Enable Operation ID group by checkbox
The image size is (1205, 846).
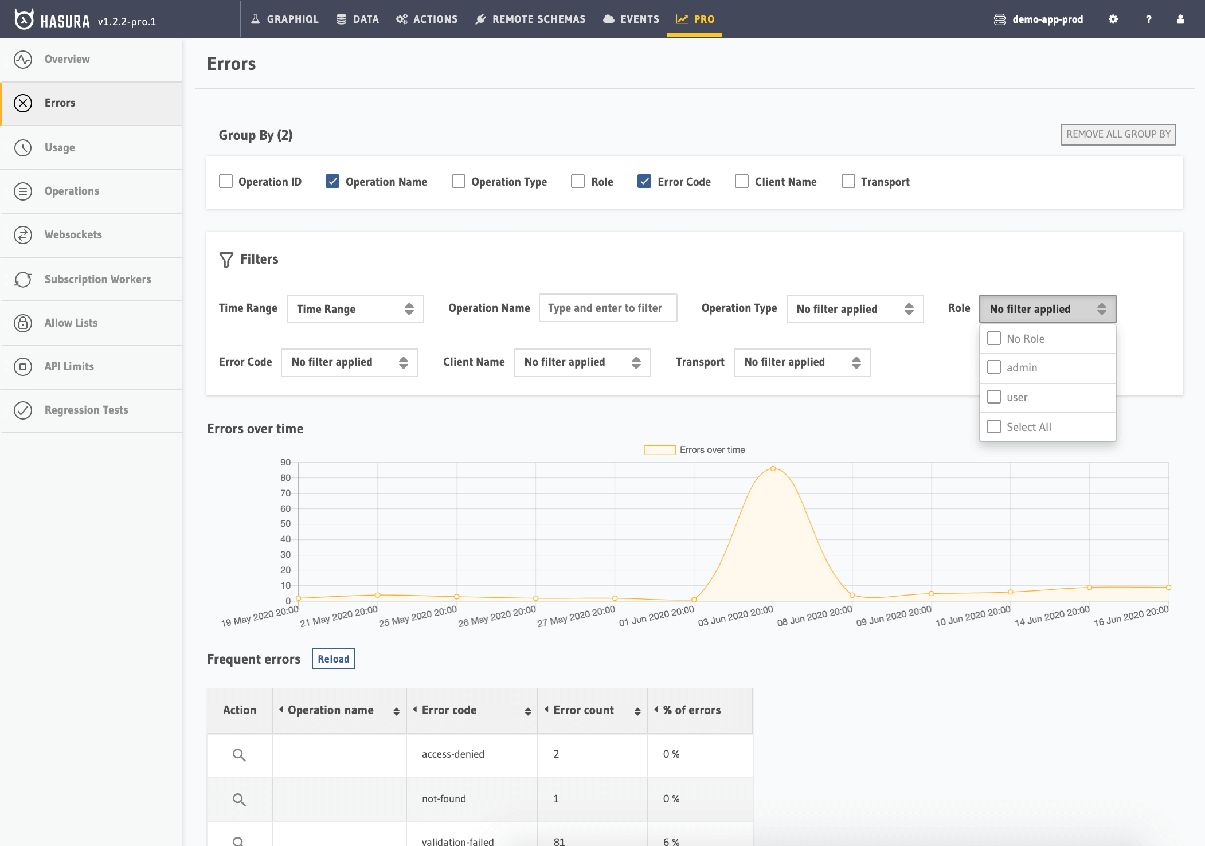pos(226,182)
